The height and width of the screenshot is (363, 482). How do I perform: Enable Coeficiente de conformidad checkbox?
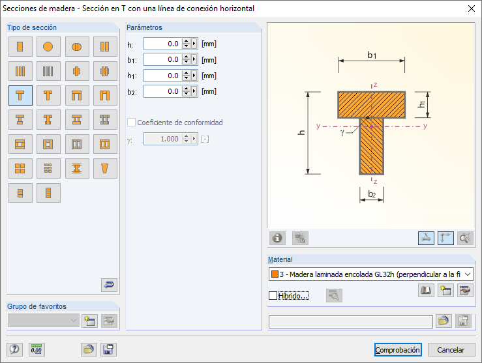click(131, 123)
